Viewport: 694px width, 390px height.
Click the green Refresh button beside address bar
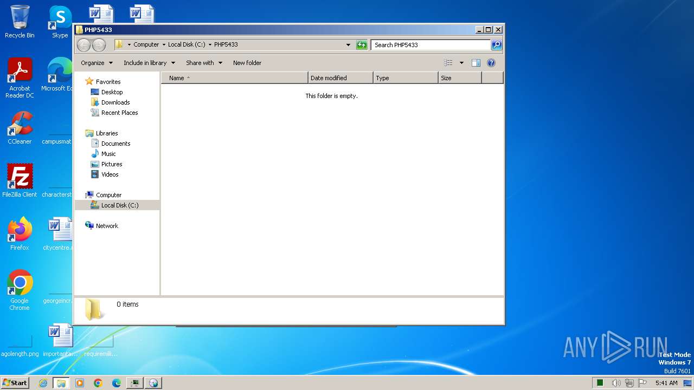tap(362, 45)
